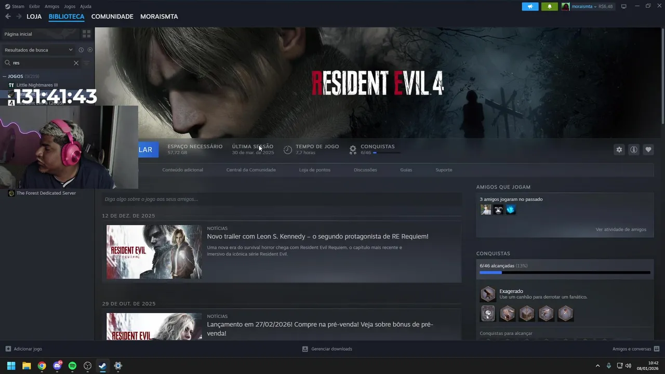Screen dimensions: 665x374
Task: Open the Exibir menu
Action: (34, 7)
